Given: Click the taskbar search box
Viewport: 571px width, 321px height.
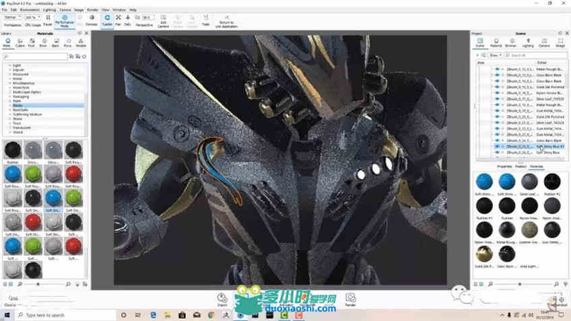Looking at the screenshot, I should coord(65,315).
